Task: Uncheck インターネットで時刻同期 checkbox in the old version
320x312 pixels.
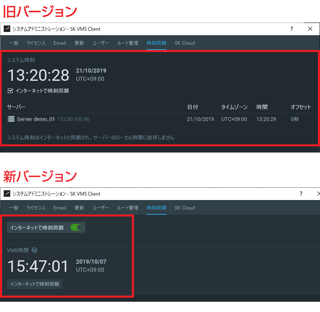Action: (x=10, y=91)
